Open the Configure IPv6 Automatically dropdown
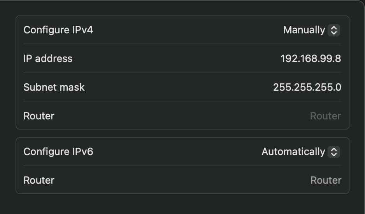The image size is (365, 214). (301, 152)
